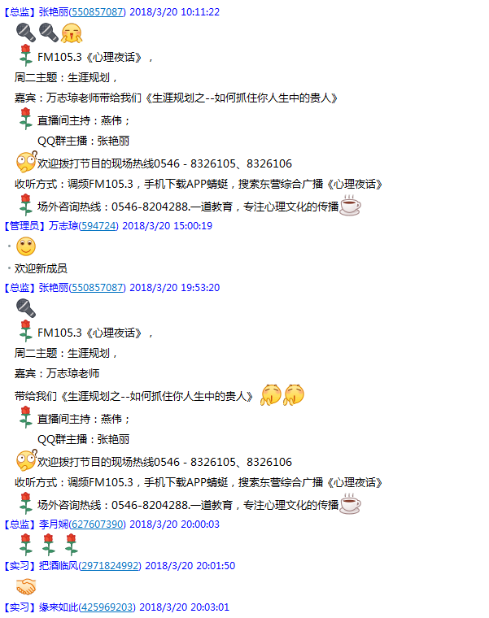Click the coffee cup emoji in first message
The width and height of the screenshot is (489, 618).
[350, 206]
